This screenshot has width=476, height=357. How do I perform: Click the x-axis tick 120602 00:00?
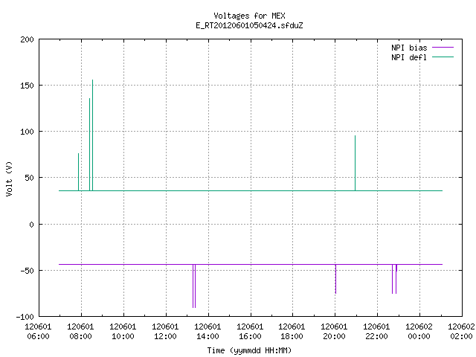click(419, 332)
